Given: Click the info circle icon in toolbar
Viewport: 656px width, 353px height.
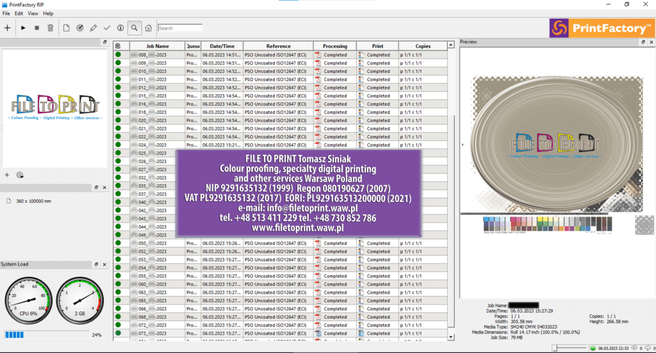Looking at the screenshot, I should tap(120, 27).
